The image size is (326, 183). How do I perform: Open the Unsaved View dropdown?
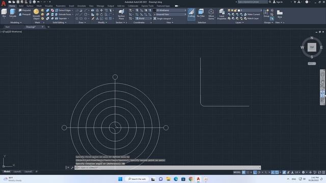(170, 14)
